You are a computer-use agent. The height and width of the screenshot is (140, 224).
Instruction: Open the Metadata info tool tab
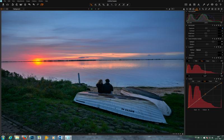click(215, 9)
